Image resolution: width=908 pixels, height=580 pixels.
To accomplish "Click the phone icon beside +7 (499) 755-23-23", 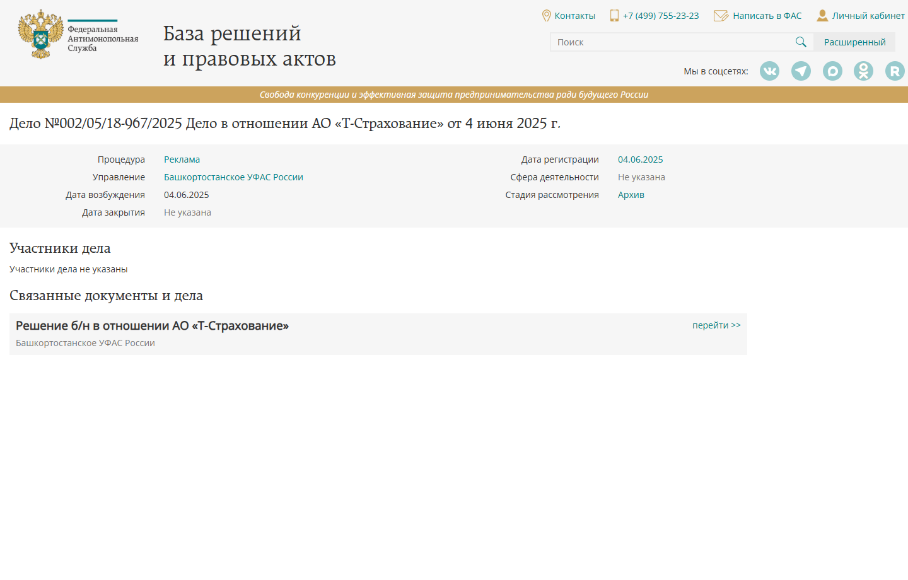I will pyautogui.click(x=614, y=16).
